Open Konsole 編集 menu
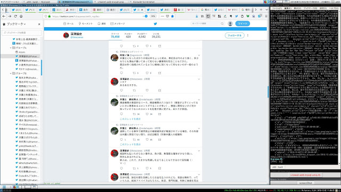 [x=288, y=9]
